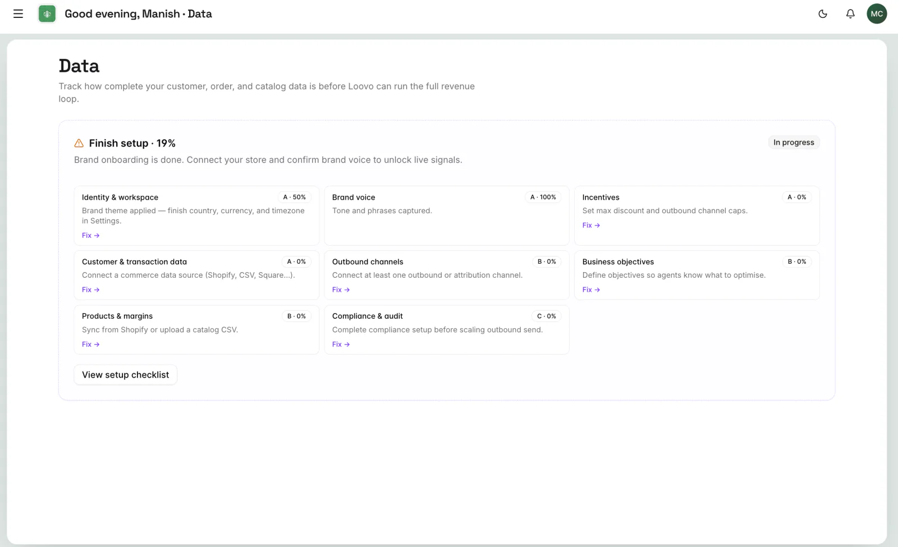
Task: Click the A · 50% badge on Identity card
Action: pos(295,197)
